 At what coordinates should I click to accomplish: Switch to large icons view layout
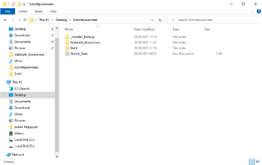pyautogui.click(x=257, y=161)
